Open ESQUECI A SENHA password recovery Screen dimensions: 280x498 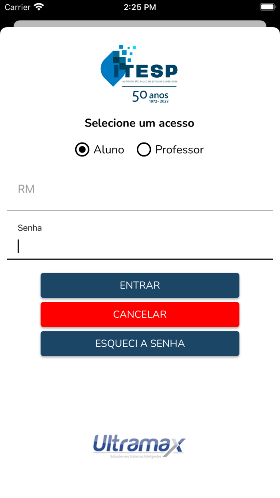[x=140, y=343]
